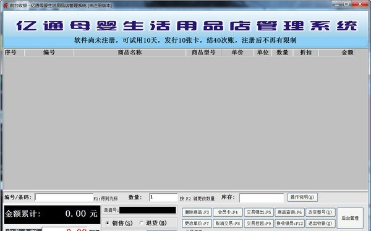Click the 序号 column header
Image resolution: width=371 pixels, height=231 pixels.
(x=14, y=53)
